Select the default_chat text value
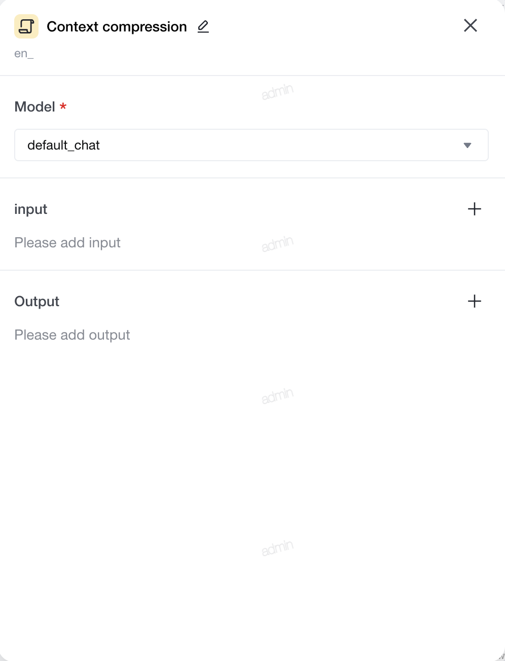505x661 pixels. click(63, 145)
